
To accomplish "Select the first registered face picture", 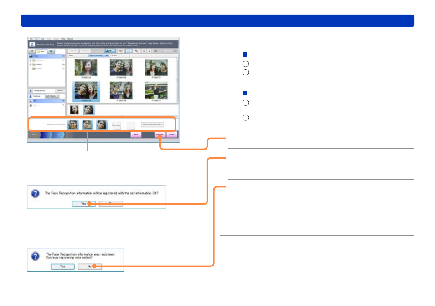I will point(73,125).
